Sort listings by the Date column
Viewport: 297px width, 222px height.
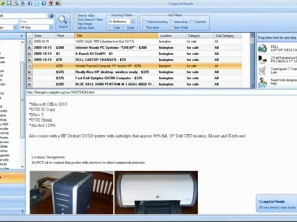(x=44, y=36)
